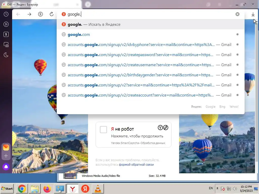
Task: Open the clock showing 10:12 PM
Action: click(x=246, y=189)
